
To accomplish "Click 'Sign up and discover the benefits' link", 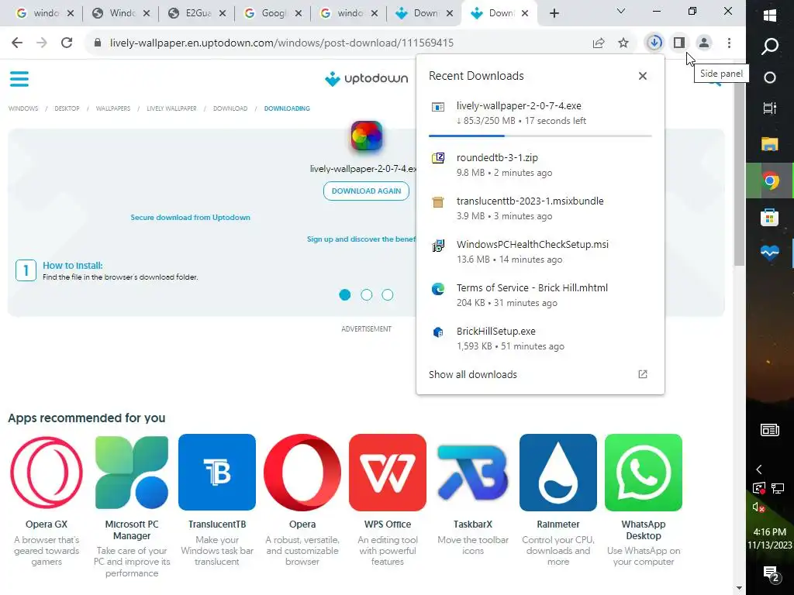I will pyautogui.click(x=361, y=239).
